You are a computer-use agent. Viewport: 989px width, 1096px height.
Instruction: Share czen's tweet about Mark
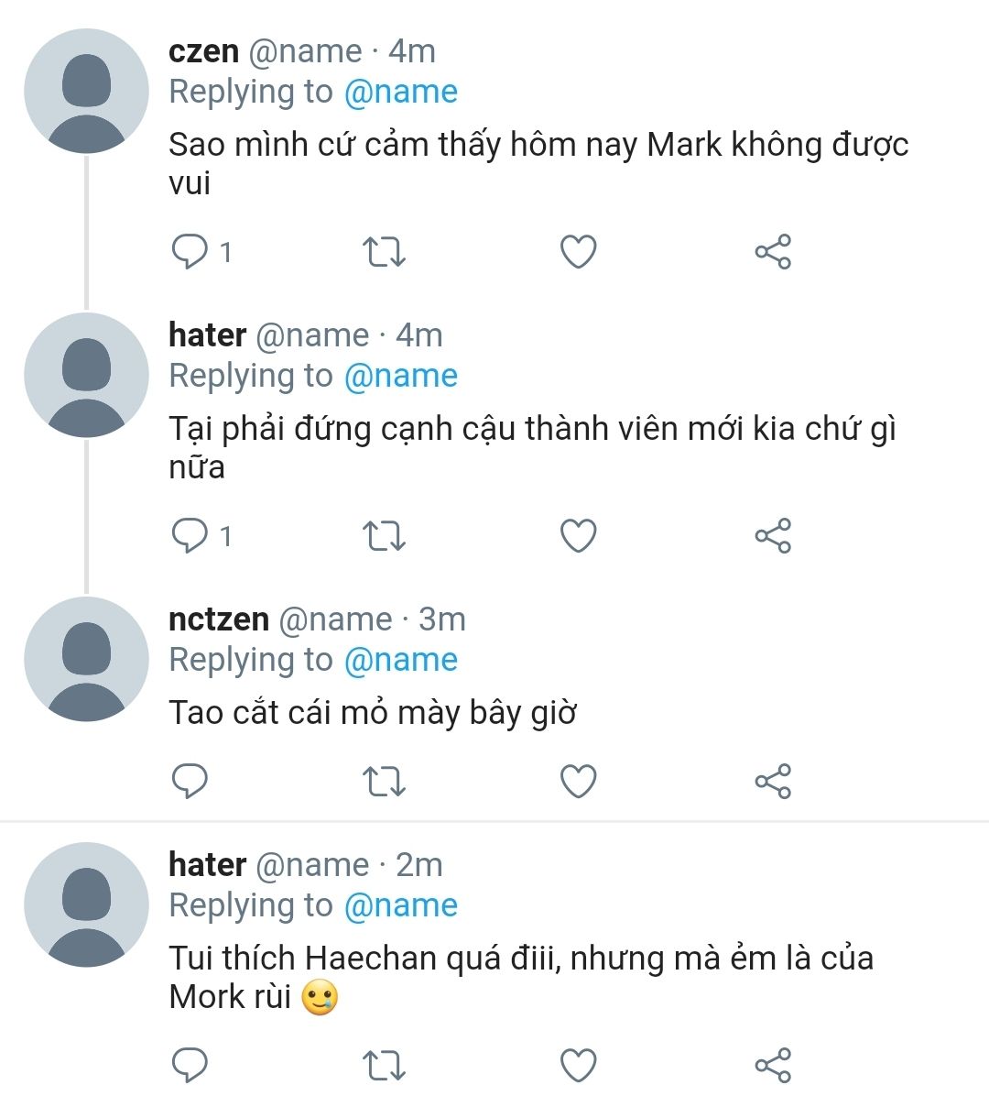click(773, 251)
